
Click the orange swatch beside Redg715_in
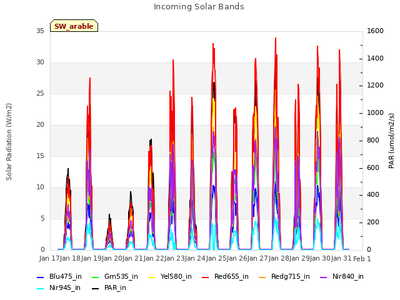pyautogui.click(x=262, y=277)
